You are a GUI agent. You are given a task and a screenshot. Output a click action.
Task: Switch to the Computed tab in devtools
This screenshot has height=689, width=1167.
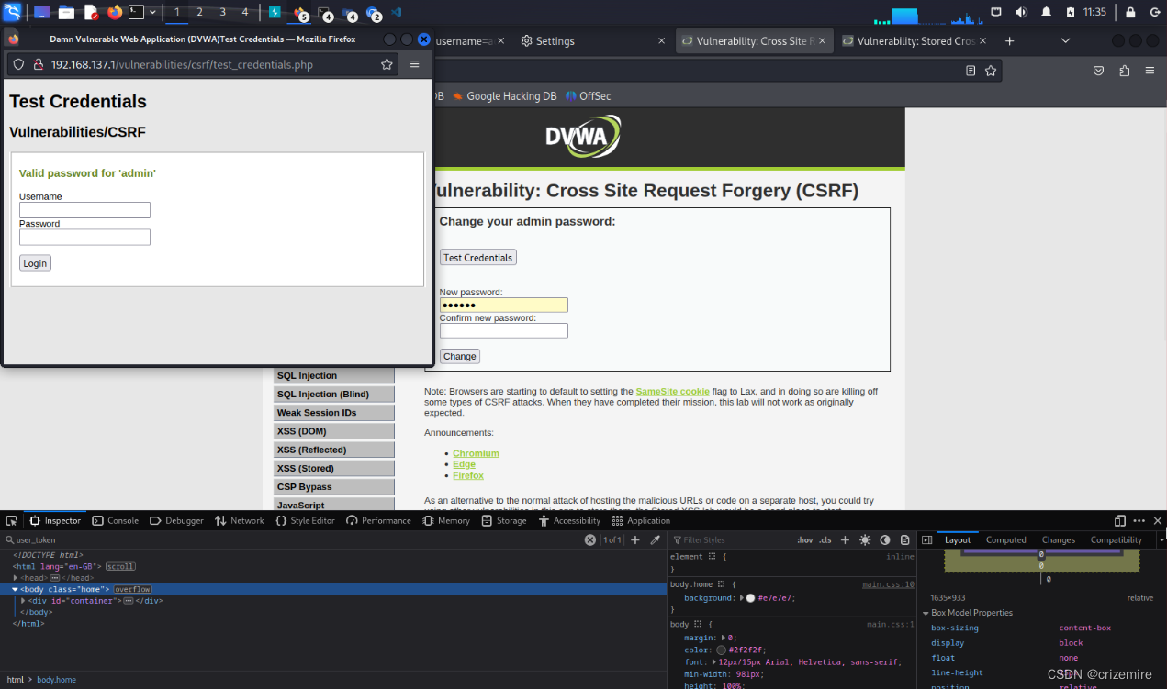(x=1006, y=539)
